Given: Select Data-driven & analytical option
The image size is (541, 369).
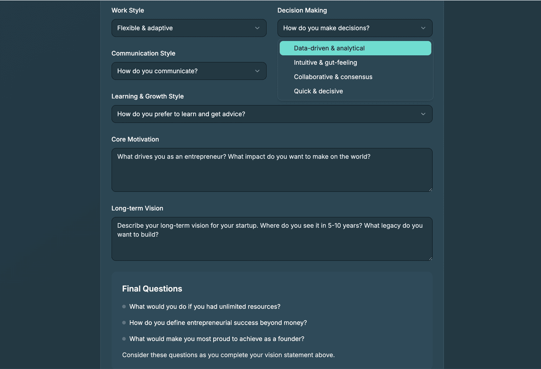Looking at the screenshot, I should pyautogui.click(x=355, y=48).
